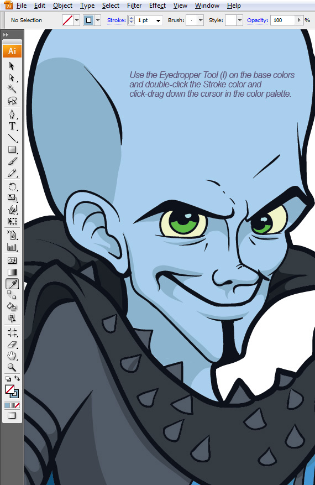Screen dimensions: 315x485
Task: Select the Live Paint Selection tool
Action: coord(12,318)
